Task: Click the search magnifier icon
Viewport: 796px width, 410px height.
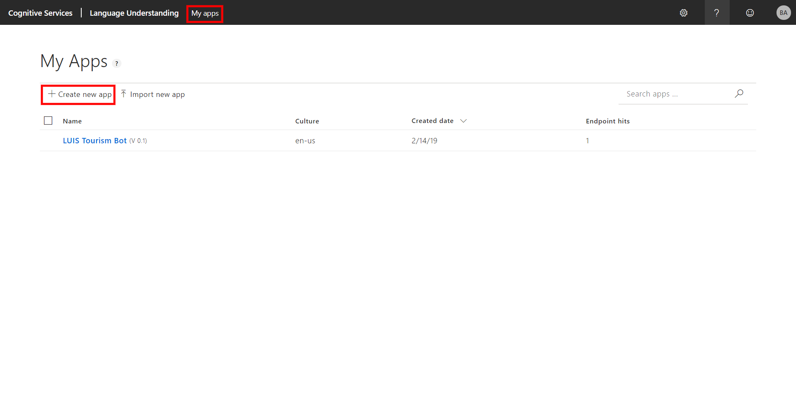Action: point(739,94)
